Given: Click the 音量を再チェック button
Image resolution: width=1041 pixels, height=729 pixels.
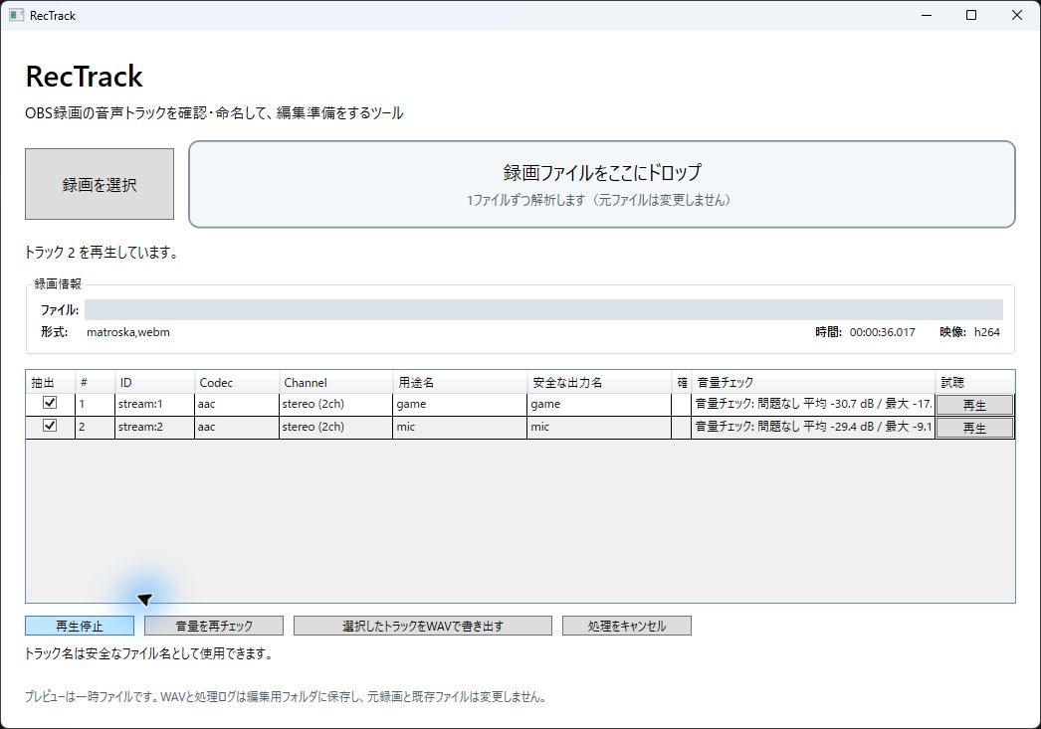Looking at the screenshot, I should click(x=214, y=626).
